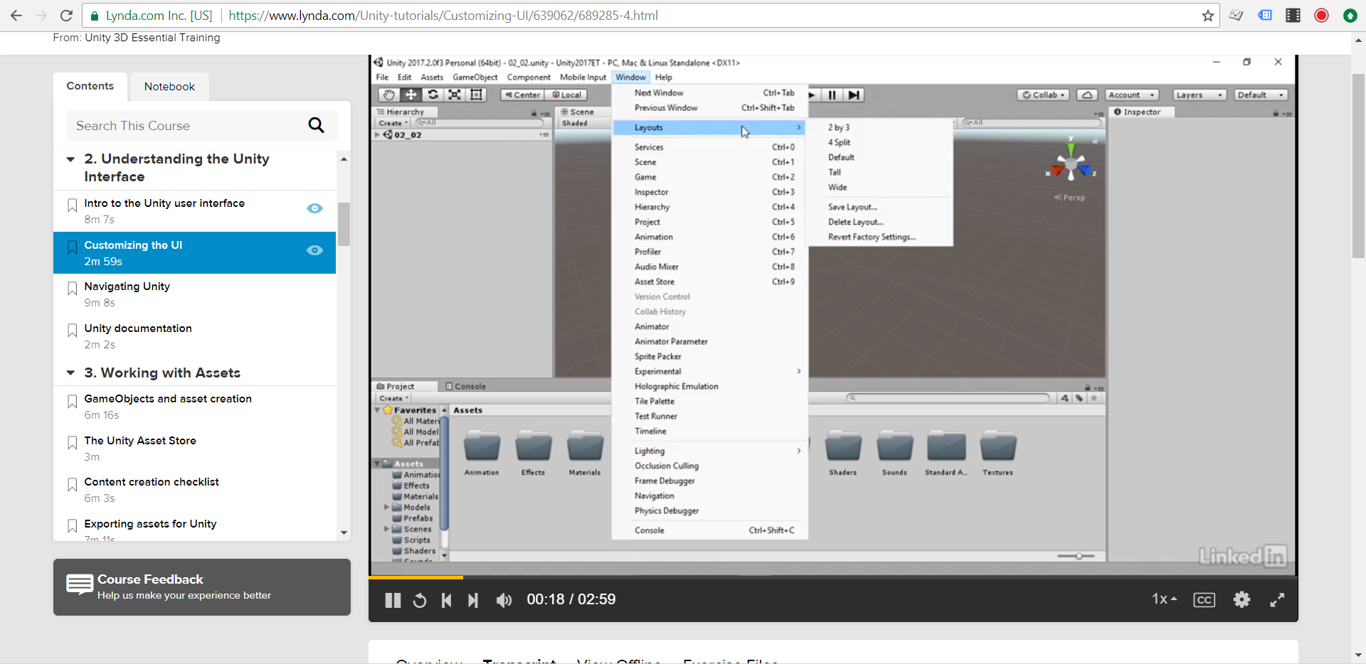Bookmark GameObjects and asset creation video
This screenshot has width=1366, height=664.
tap(72, 402)
